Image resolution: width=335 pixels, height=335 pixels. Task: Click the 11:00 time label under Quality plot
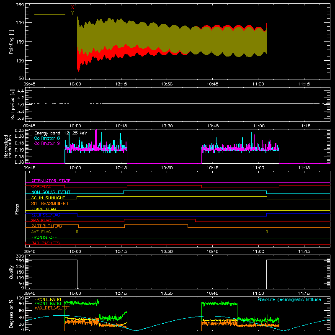258,294
